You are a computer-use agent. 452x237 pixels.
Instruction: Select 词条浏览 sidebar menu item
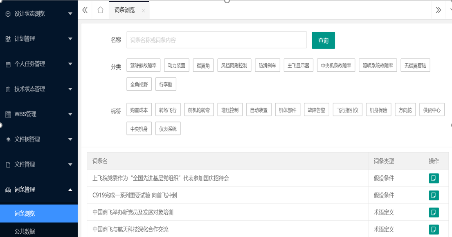[x=25, y=213]
